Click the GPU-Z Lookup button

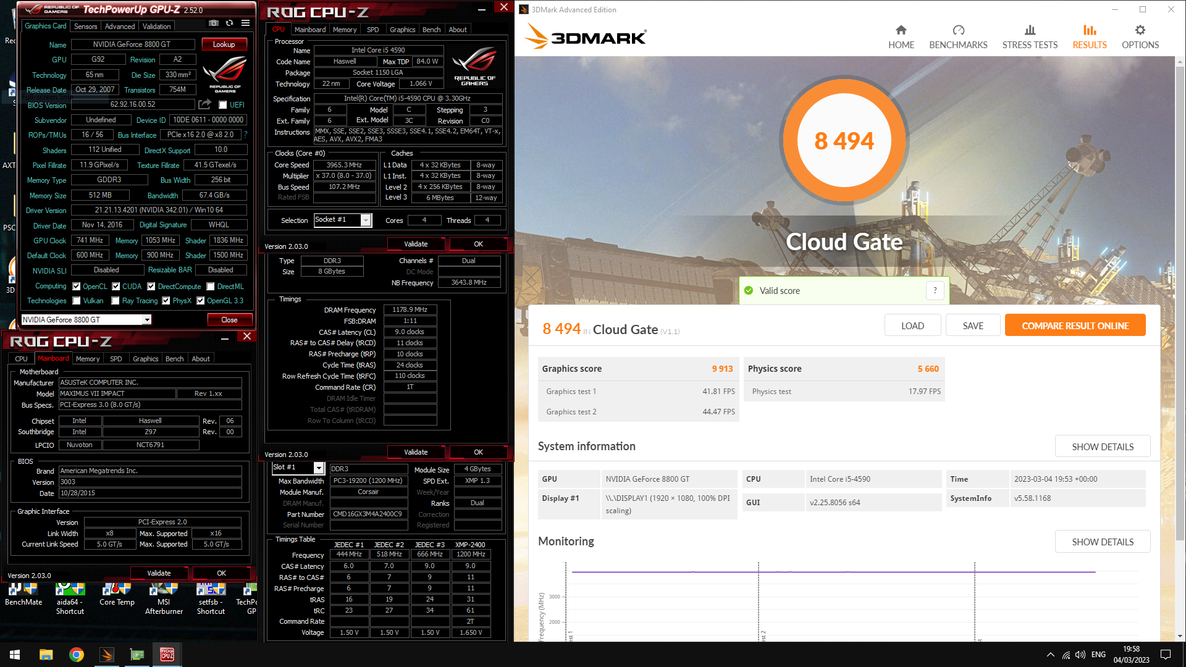pos(224,44)
